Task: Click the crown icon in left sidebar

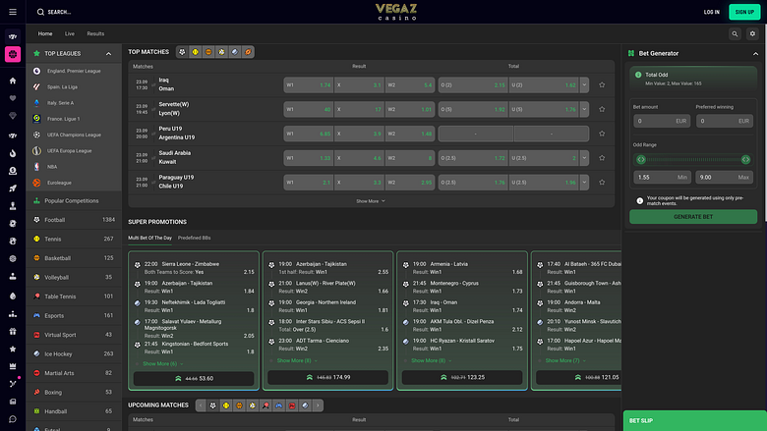Action: [x=13, y=366]
